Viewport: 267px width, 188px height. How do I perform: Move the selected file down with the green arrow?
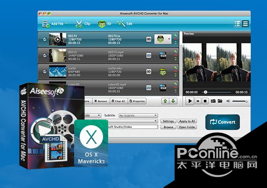173,101
